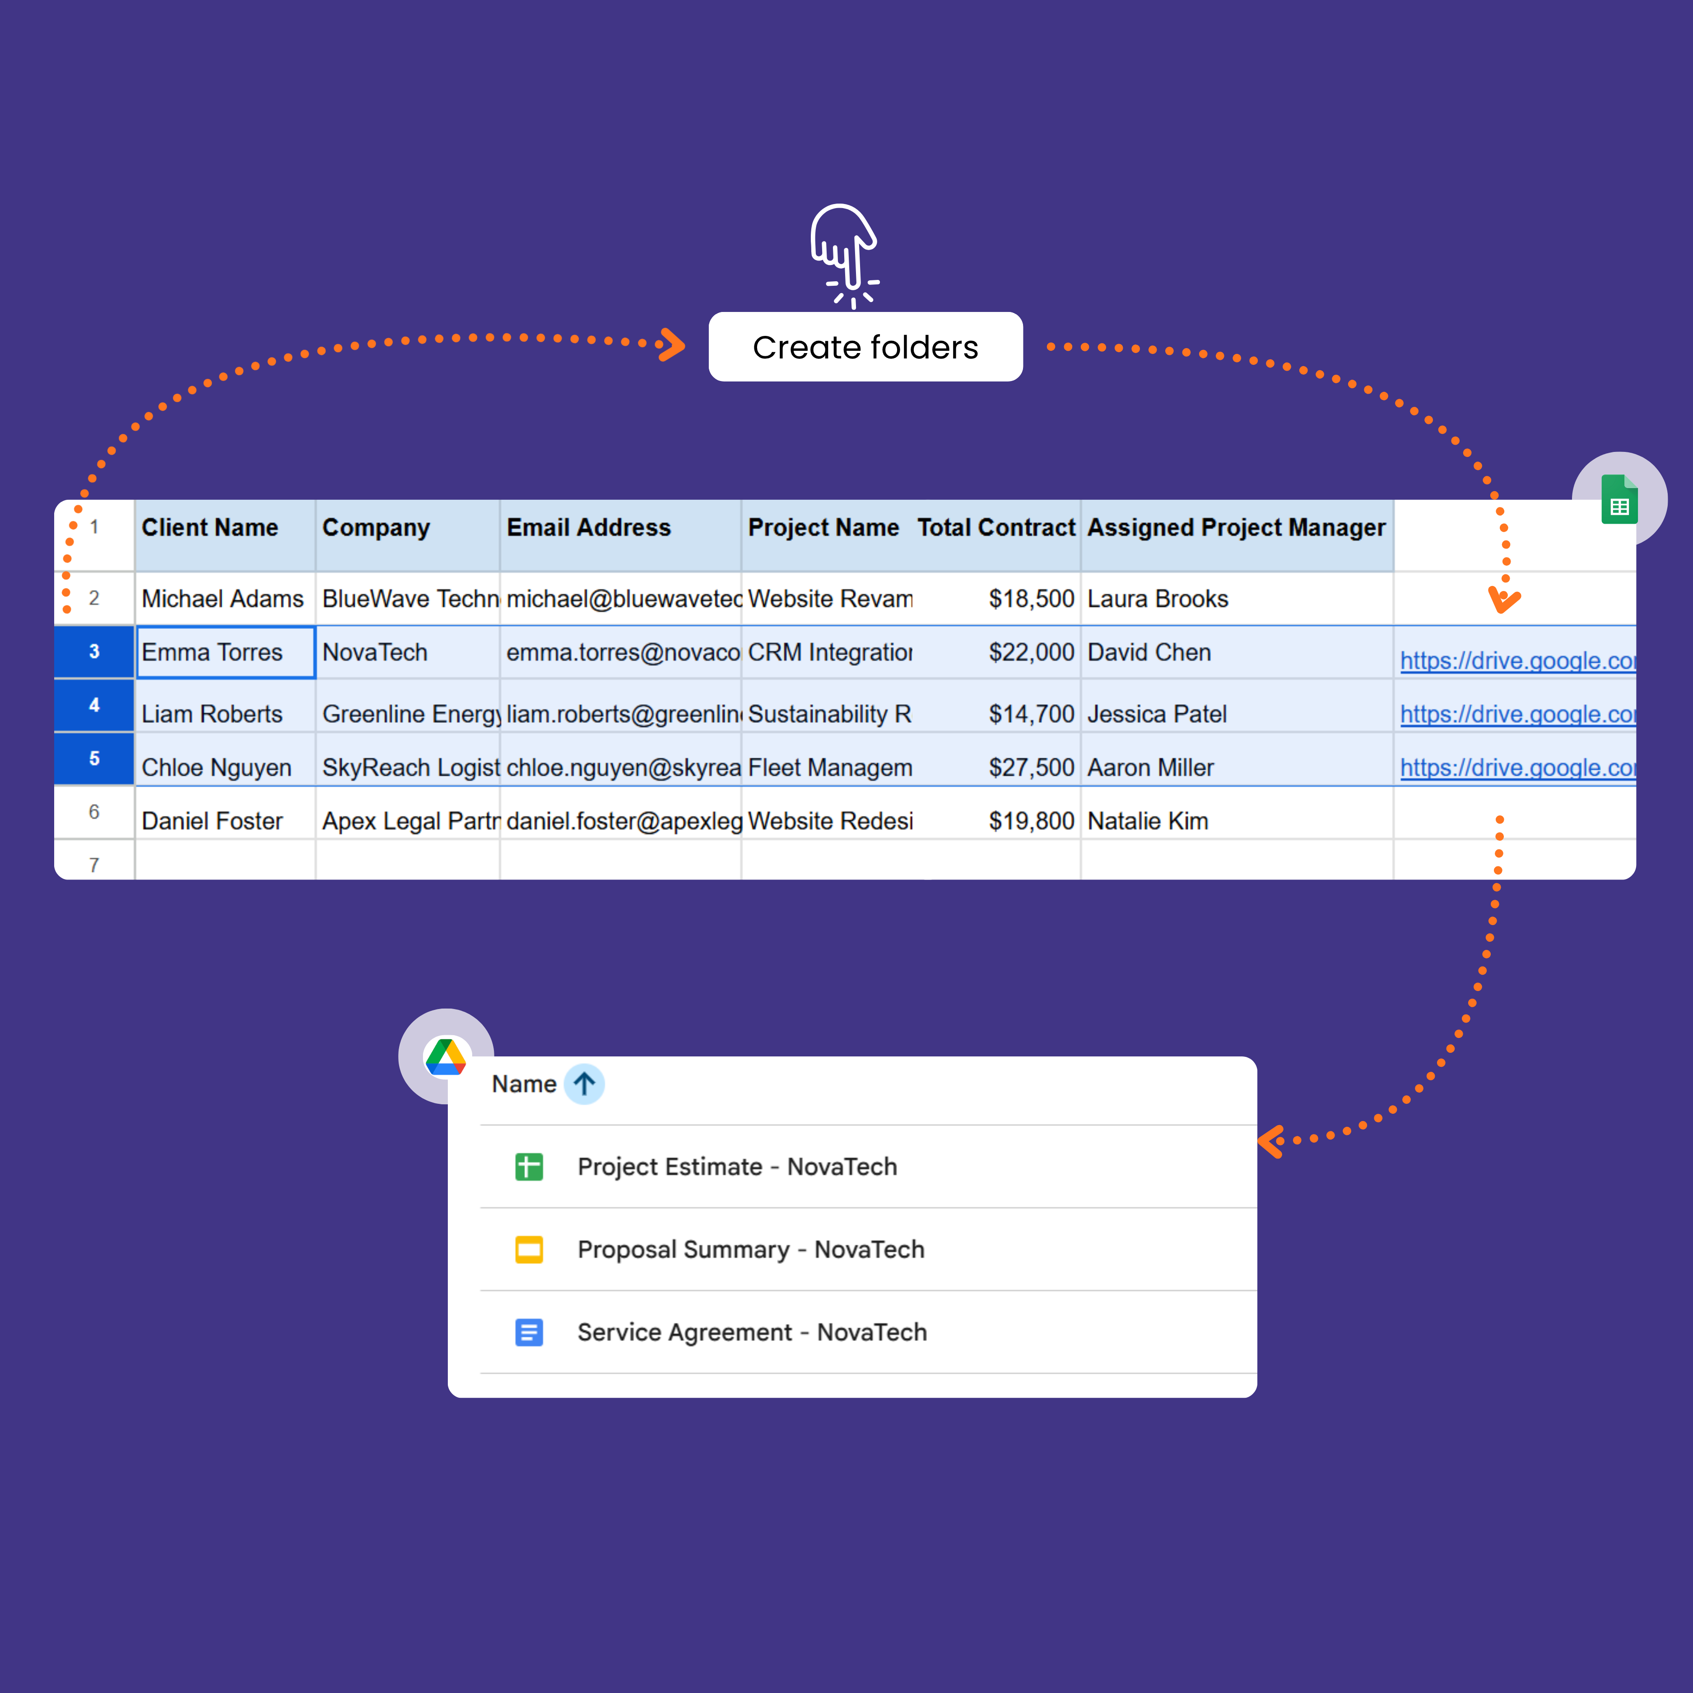The image size is (1693, 1693).
Task: Open the Drive link in Liam Roberts row
Action: 1516,714
